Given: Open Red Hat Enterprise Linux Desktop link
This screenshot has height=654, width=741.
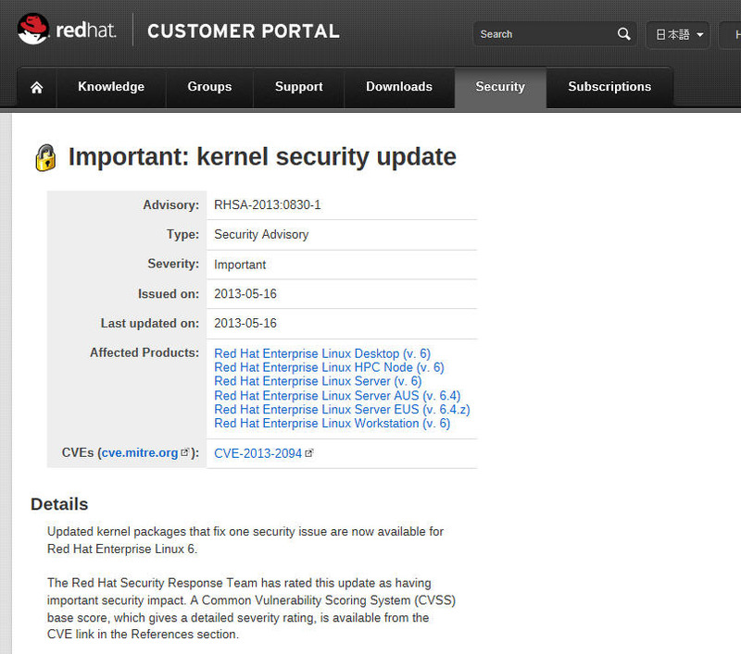Looking at the screenshot, I should pyautogui.click(x=320, y=353).
